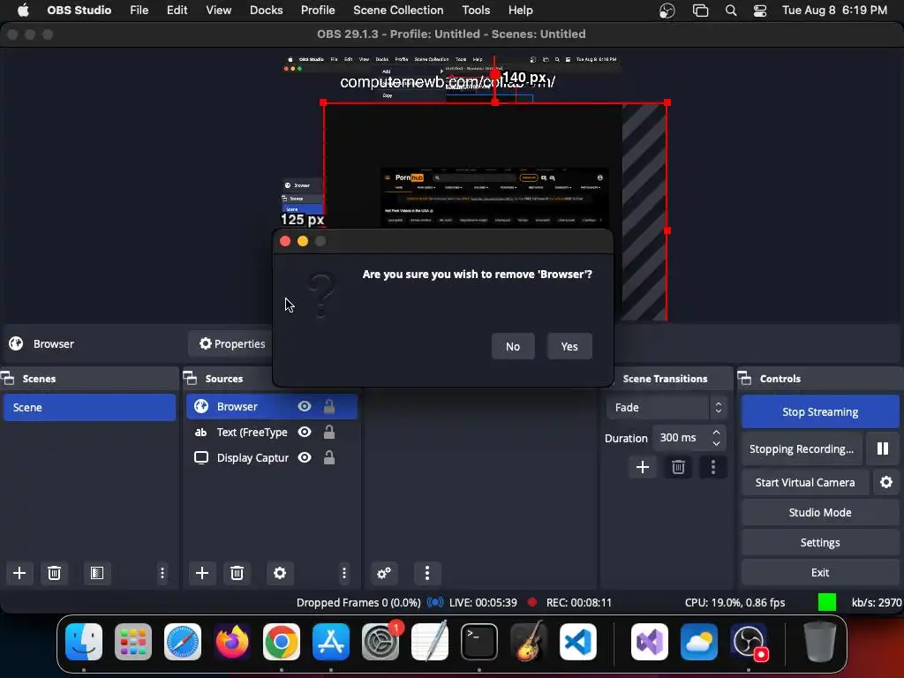Pop out the Controls dock icon
The width and height of the screenshot is (904, 678).
745,378
